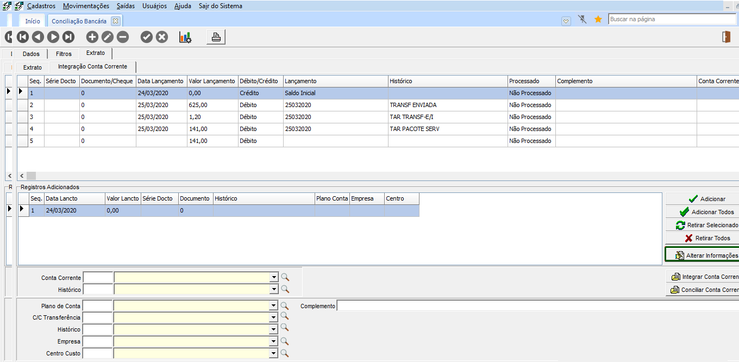Click the favorites star icon
739x362 pixels.
(598, 20)
